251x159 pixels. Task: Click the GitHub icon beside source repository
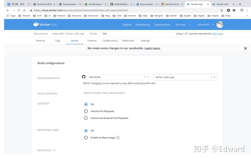click(x=84, y=77)
